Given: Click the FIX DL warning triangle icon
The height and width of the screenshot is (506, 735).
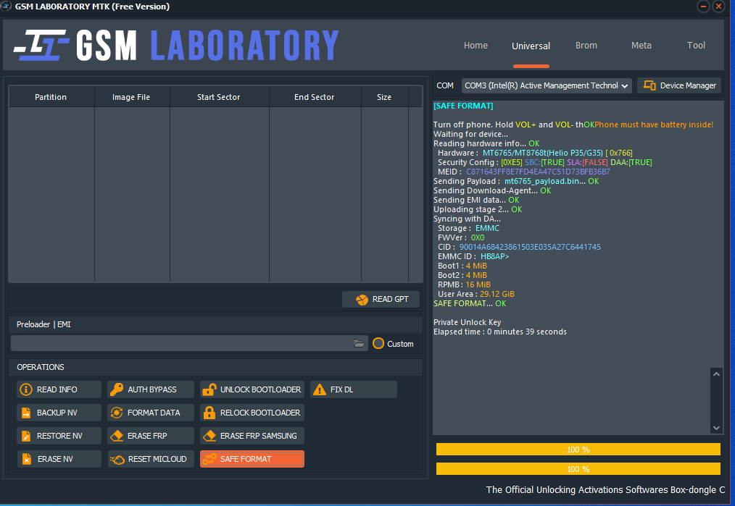Looking at the screenshot, I should pos(319,389).
